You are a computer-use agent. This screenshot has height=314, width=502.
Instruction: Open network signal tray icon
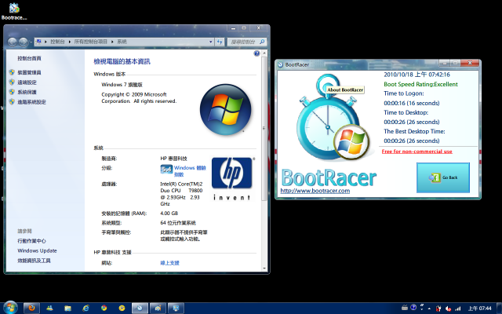tap(458, 309)
